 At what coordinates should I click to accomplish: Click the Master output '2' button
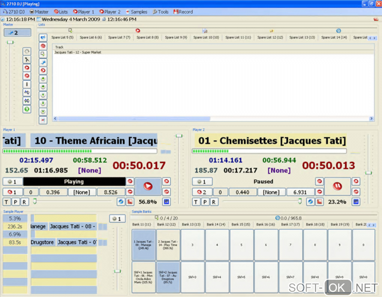[x=17, y=33]
